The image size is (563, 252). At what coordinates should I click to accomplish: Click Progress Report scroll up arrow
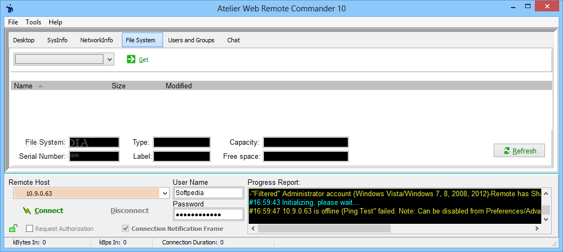pyautogui.click(x=546, y=193)
